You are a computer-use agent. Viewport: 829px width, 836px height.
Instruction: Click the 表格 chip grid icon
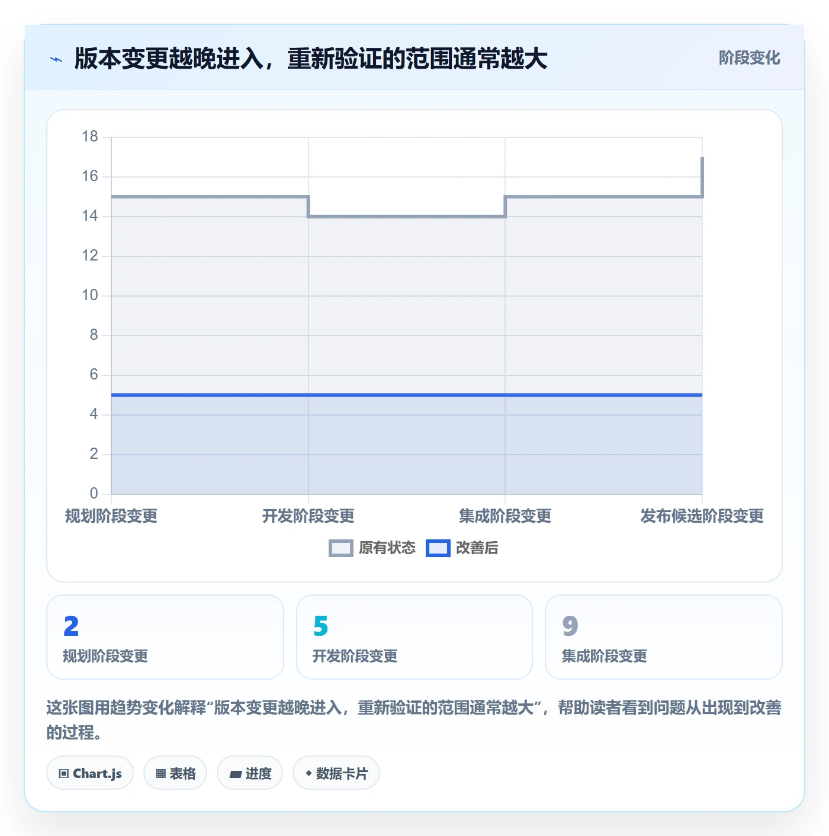(160, 773)
